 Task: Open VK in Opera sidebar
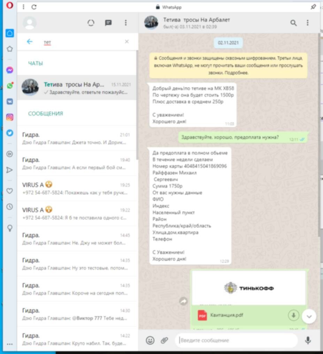point(10,101)
